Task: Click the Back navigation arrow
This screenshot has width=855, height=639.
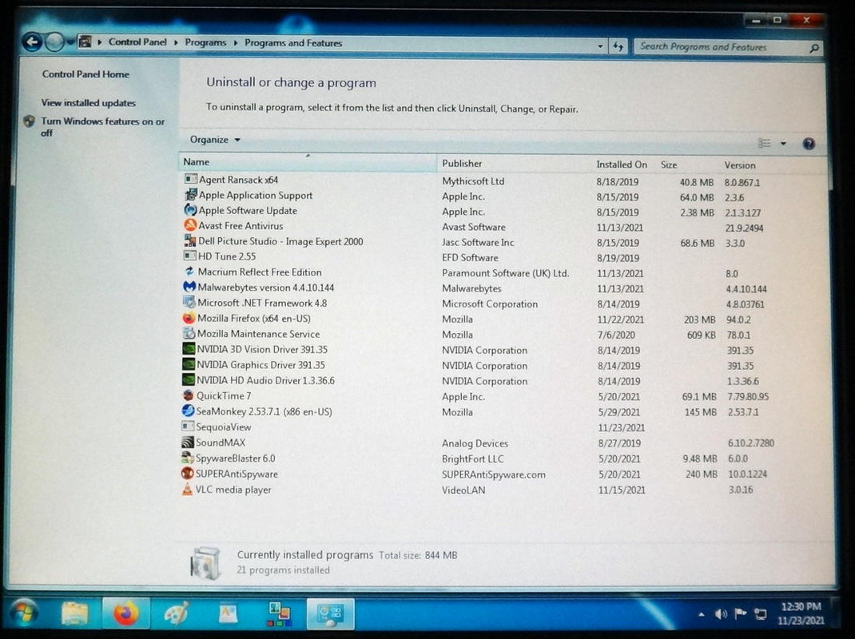Action: coord(32,42)
